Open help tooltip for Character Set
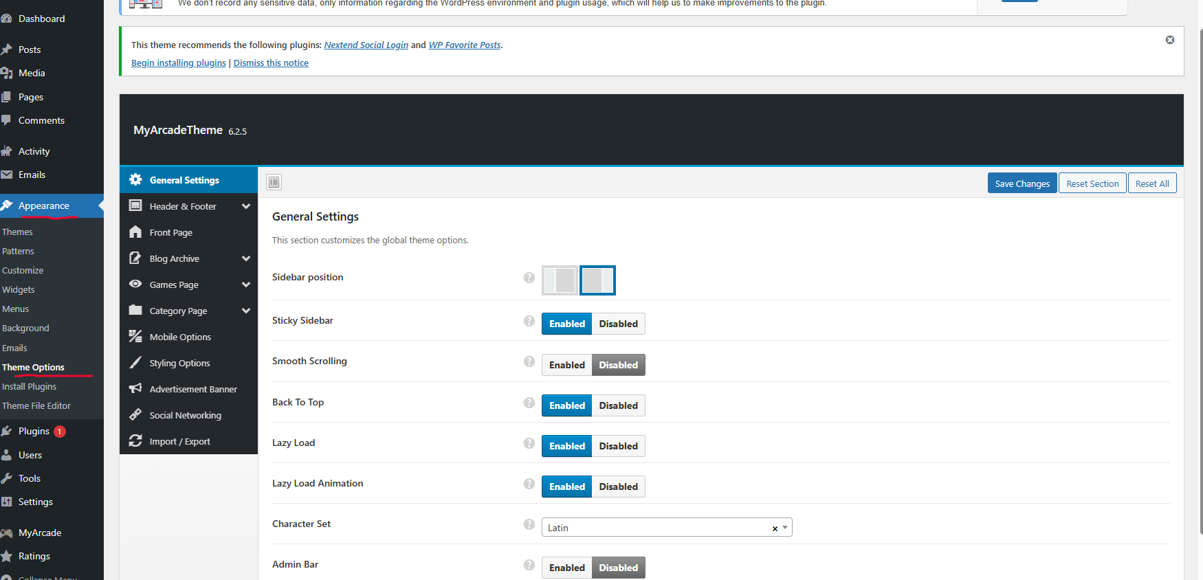 pyautogui.click(x=529, y=524)
